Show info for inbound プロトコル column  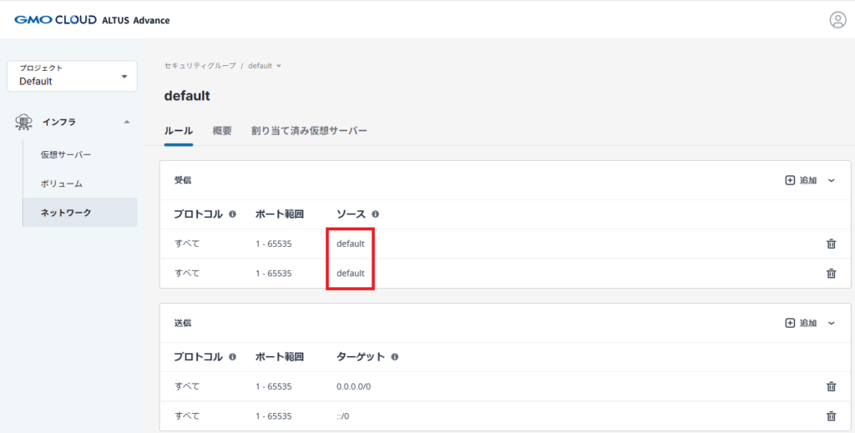click(233, 214)
